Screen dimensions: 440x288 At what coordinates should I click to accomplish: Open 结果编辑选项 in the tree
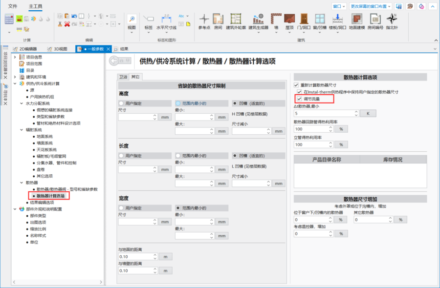click(42, 203)
